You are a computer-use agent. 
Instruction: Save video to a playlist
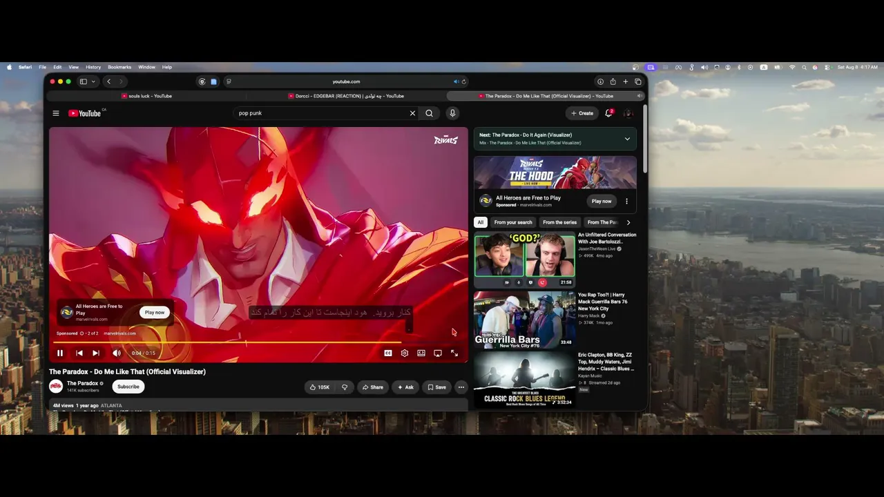436,387
